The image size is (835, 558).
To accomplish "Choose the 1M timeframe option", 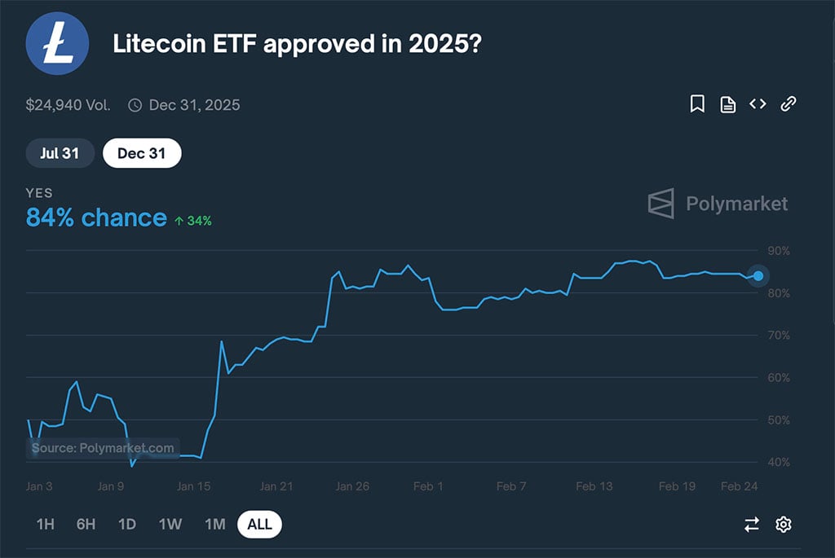I will [x=214, y=524].
